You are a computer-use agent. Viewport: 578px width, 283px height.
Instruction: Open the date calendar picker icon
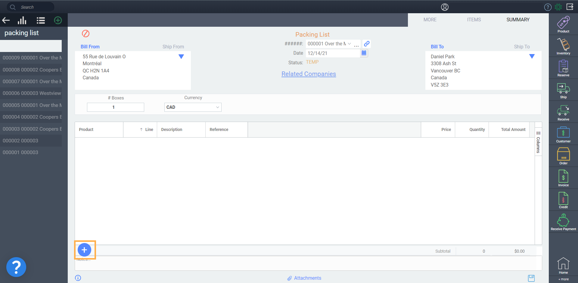point(364,53)
